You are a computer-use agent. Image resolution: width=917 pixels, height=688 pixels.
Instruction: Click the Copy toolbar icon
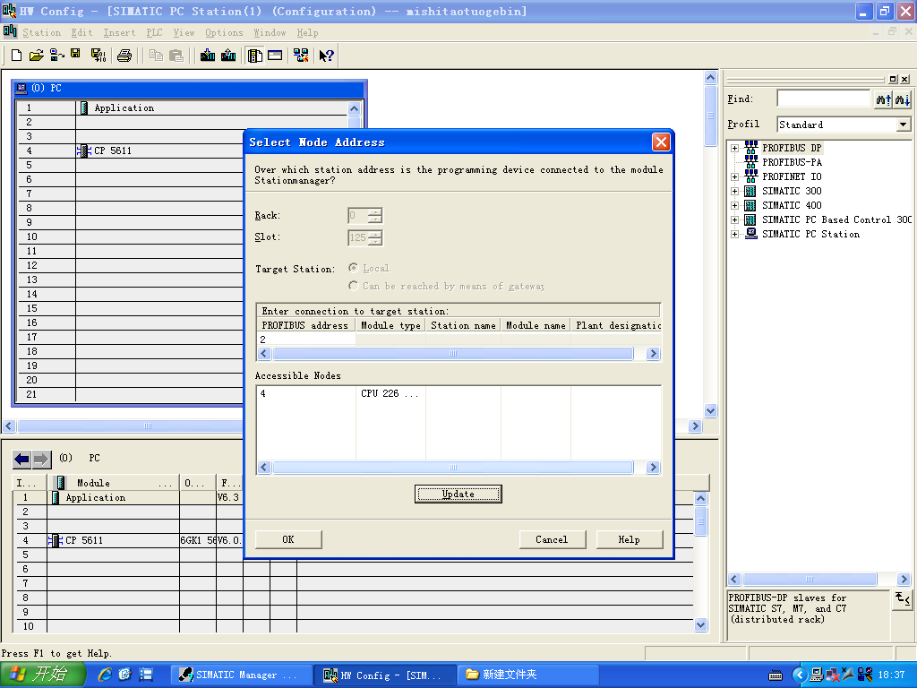tap(156, 56)
